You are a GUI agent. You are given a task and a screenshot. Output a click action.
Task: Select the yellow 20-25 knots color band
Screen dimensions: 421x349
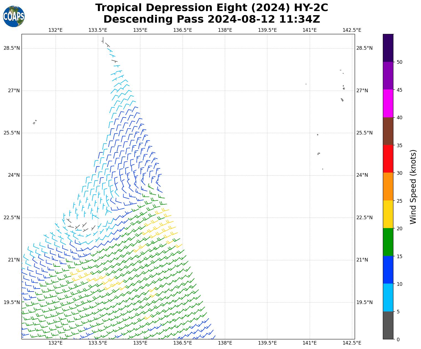click(388, 214)
